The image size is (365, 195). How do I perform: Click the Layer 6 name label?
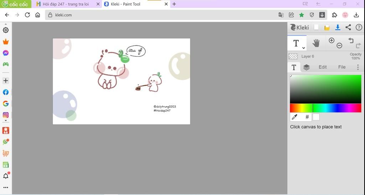tap(308, 56)
